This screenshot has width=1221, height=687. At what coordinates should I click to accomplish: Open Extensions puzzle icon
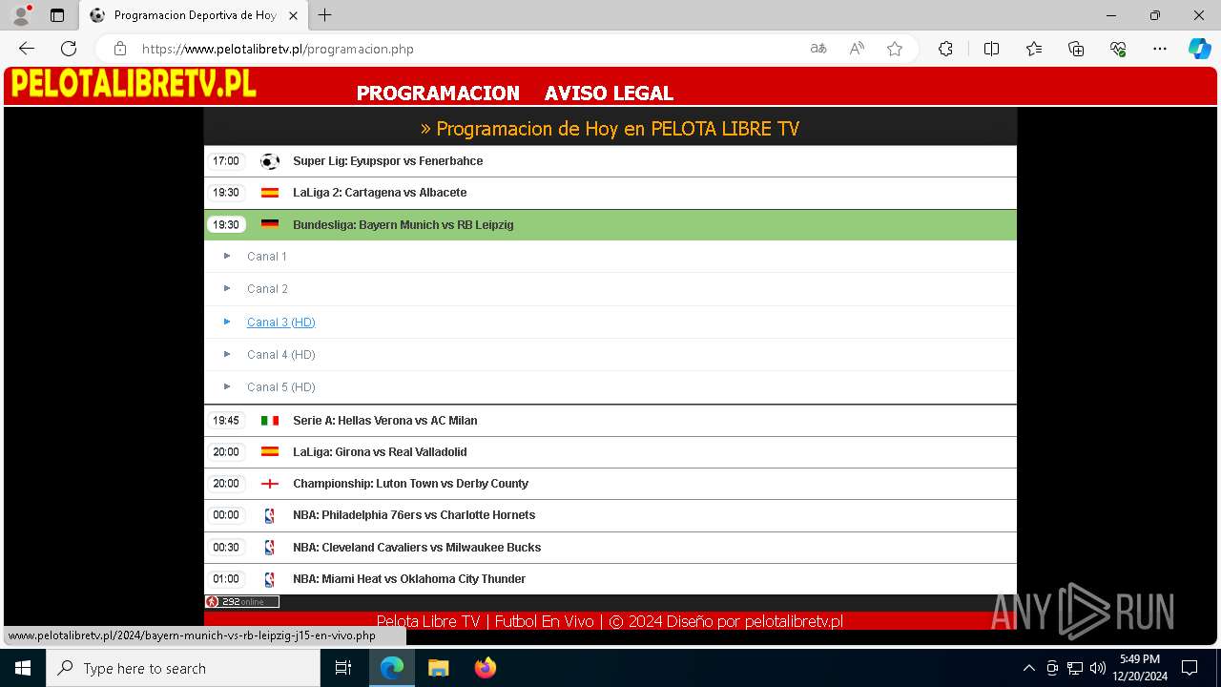click(945, 49)
